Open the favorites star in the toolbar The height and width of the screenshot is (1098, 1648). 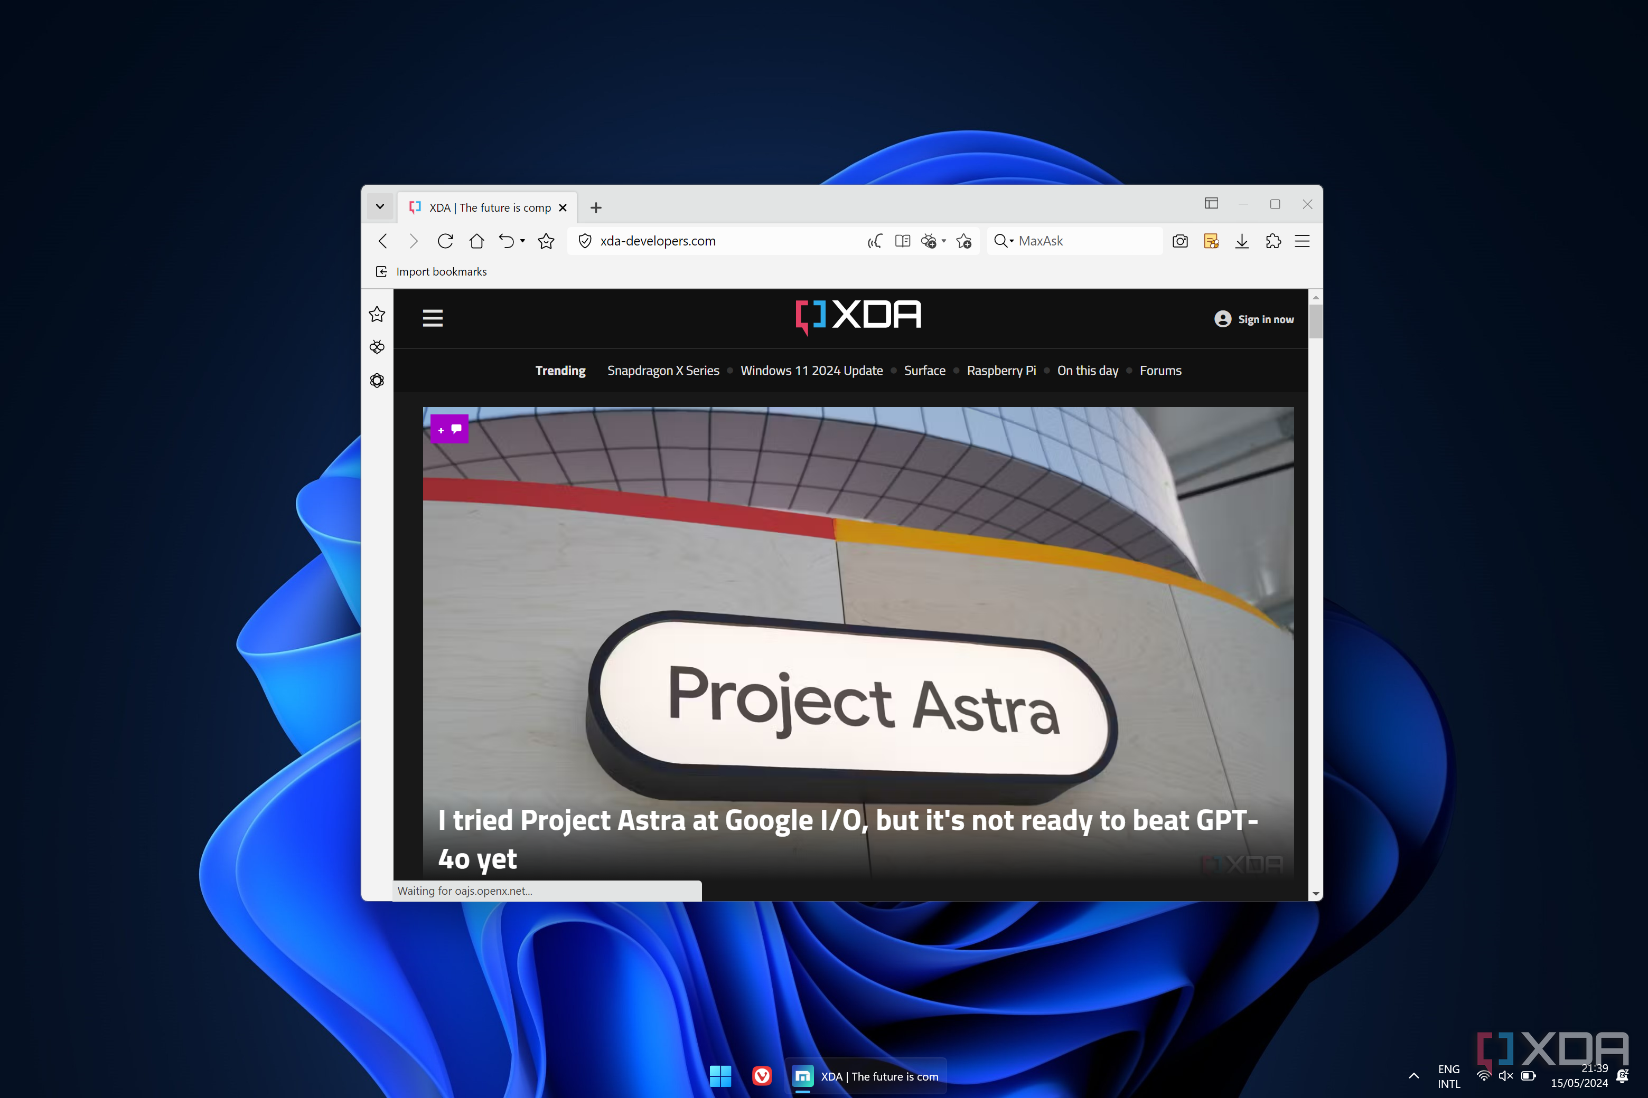pyautogui.click(x=546, y=241)
